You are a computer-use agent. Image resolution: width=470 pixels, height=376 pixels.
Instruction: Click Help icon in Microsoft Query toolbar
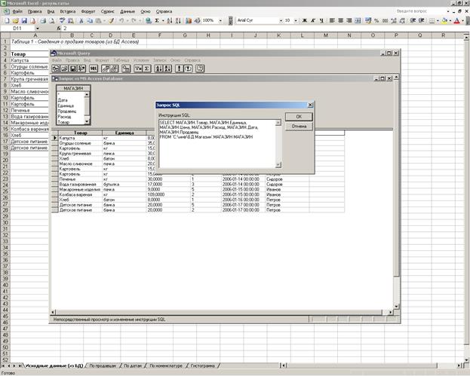(x=200, y=69)
